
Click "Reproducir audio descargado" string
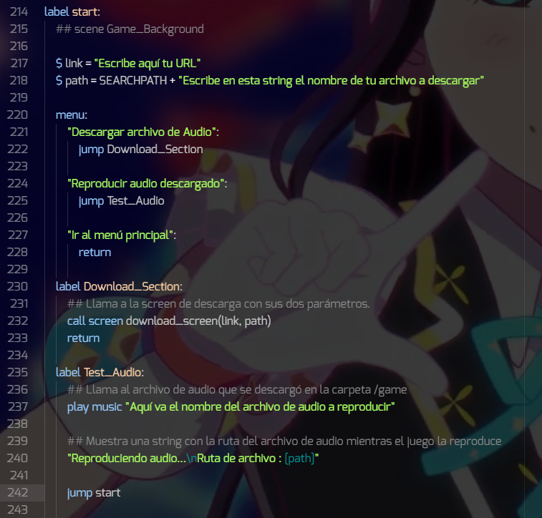coord(147,183)
